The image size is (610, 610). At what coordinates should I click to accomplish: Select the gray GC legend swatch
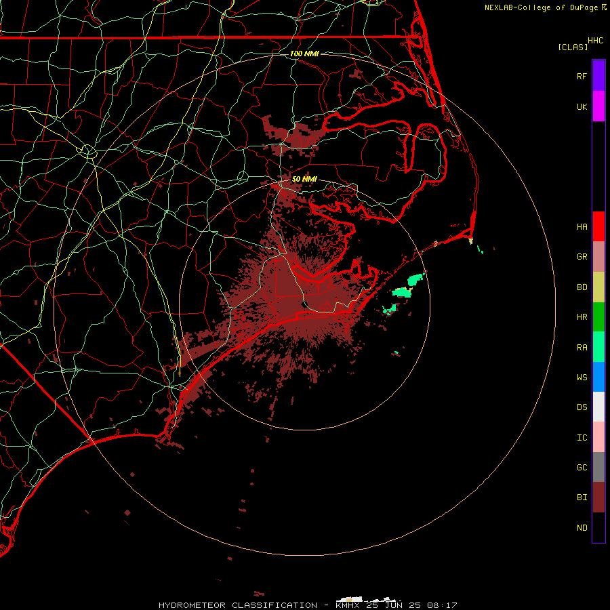click(x=598, y=467)
